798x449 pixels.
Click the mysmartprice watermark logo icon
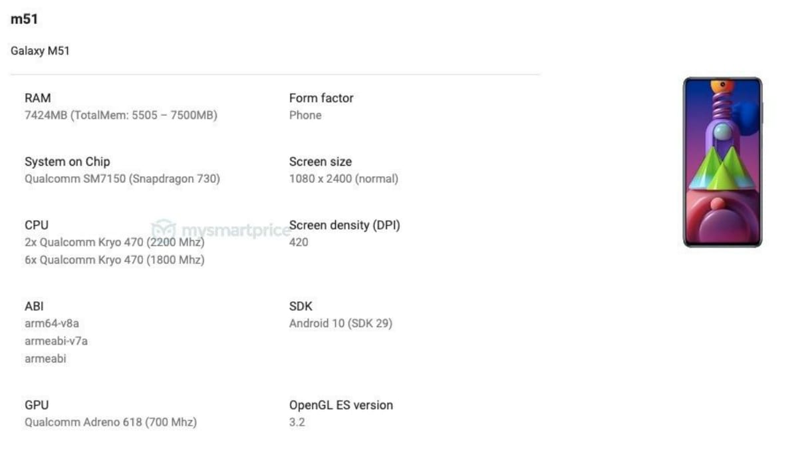pos(162,229)
